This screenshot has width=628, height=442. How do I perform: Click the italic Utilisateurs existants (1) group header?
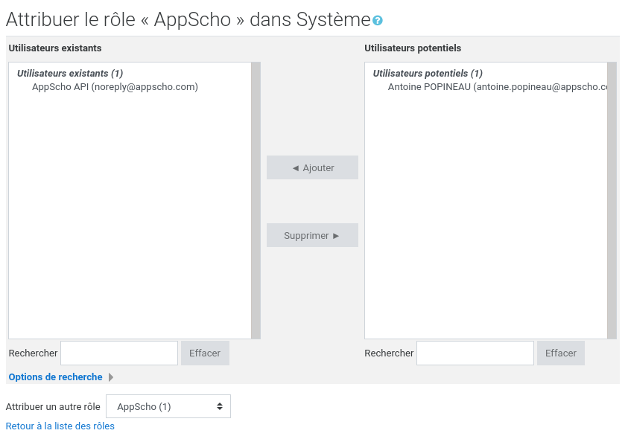coord(70,74)
